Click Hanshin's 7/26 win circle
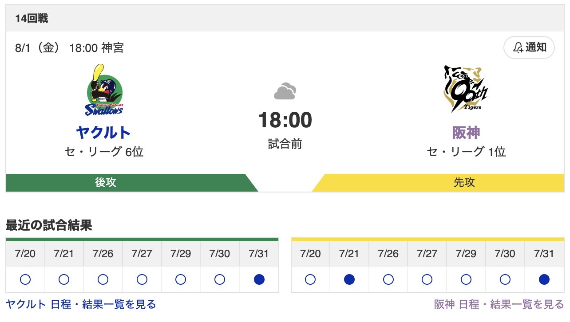 pyautogui.click(x=388, y=279)
